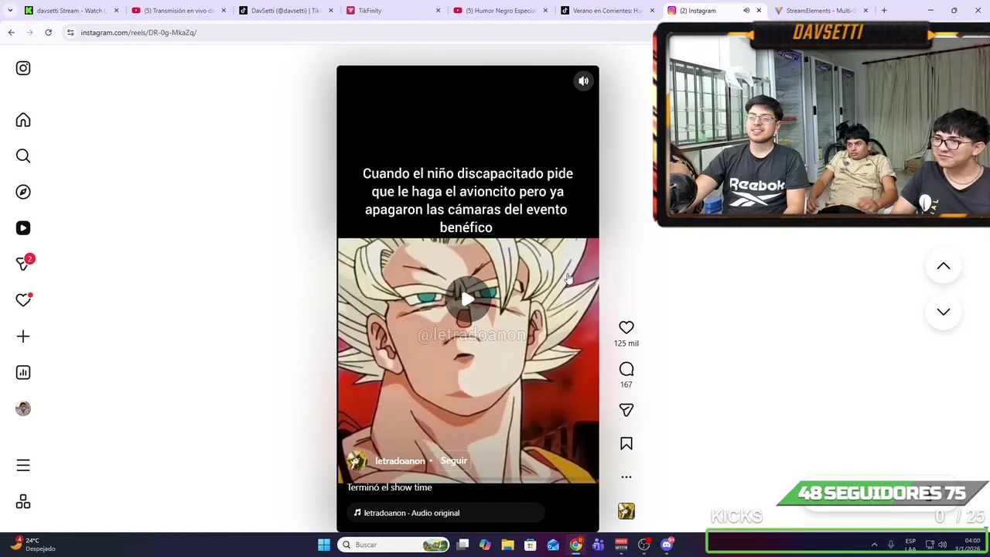Click the taskbar Buscar search box
The height and width of the screenshot is (557, 990).
click(394, 545)
